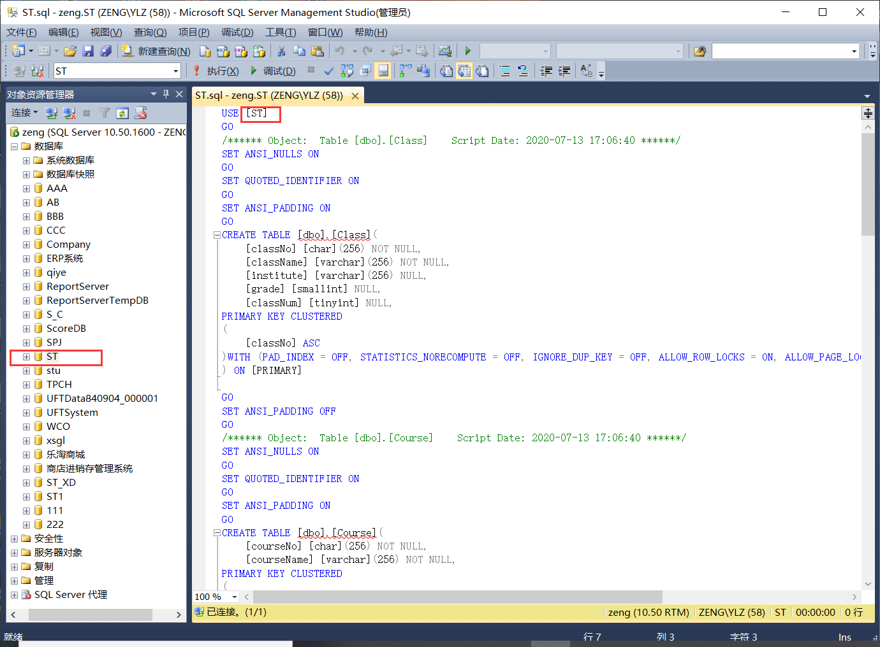Click the 连接 button in Object Explorer
880x647 pixels.
pos(23,113)
